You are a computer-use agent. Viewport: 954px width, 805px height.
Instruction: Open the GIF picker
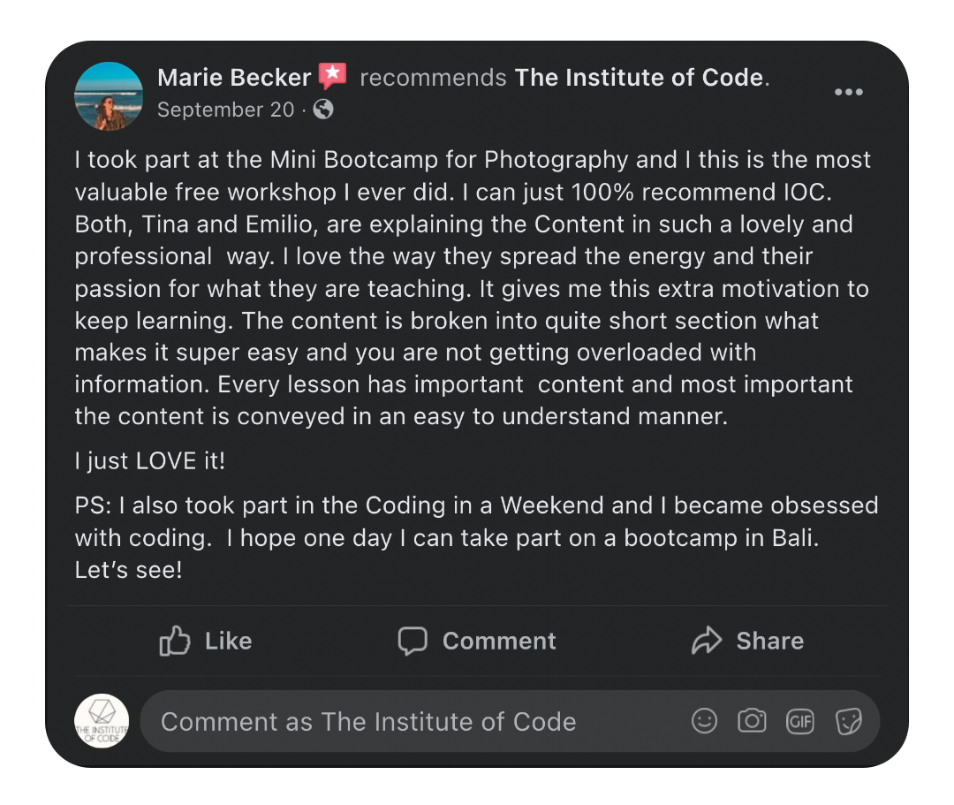pyautogui.click(x=800, y=721)
